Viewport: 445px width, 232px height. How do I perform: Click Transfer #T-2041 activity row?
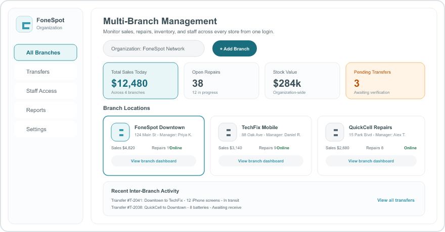175,200
